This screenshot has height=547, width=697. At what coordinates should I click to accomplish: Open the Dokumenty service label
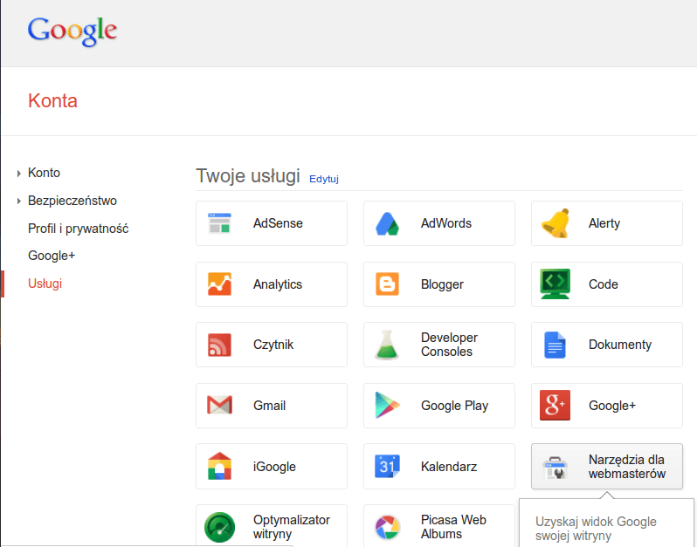click(620, 345)
